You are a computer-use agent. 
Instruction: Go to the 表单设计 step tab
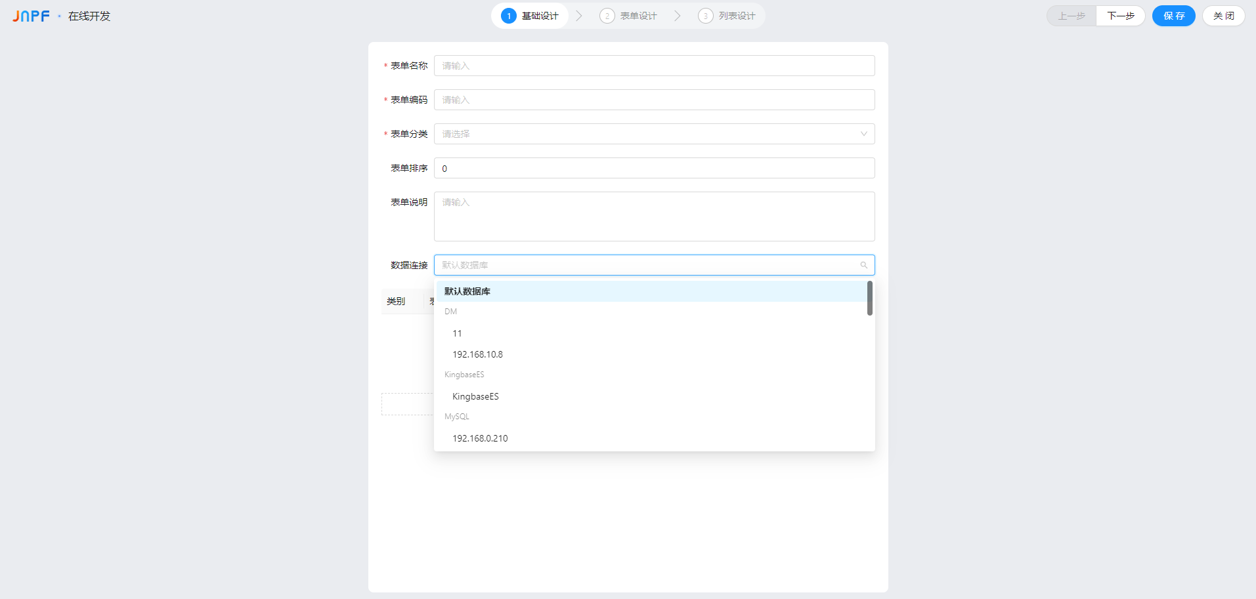(x=638, y=16)
